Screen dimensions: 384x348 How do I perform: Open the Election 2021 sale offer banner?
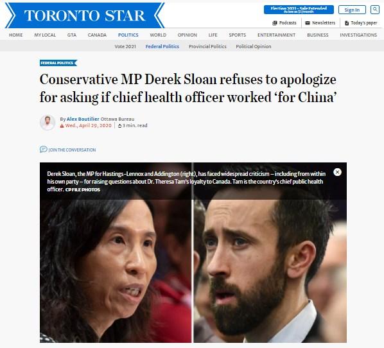coord(299,10)
